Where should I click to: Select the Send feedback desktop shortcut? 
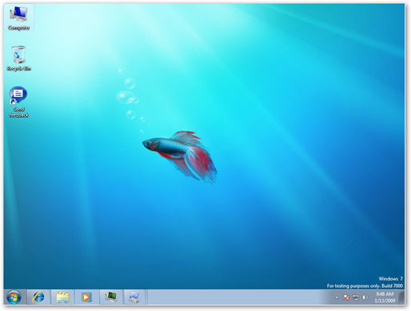(x=18, y=102)
